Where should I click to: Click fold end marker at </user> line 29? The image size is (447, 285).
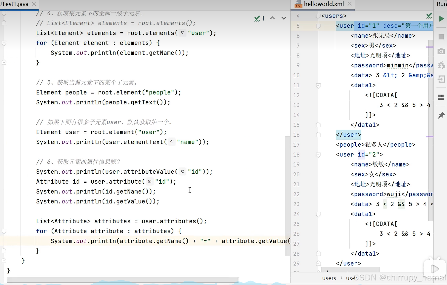318,264
